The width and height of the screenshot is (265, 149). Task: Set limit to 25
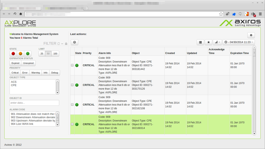(42, 54)
